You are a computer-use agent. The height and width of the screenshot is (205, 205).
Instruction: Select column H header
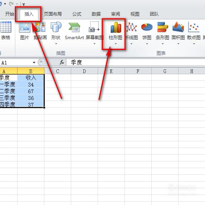coord(192,71)
